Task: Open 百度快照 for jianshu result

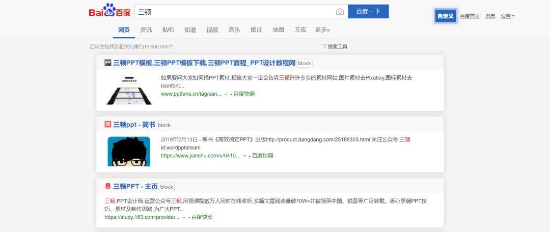Action: click(x=263, y=156)
